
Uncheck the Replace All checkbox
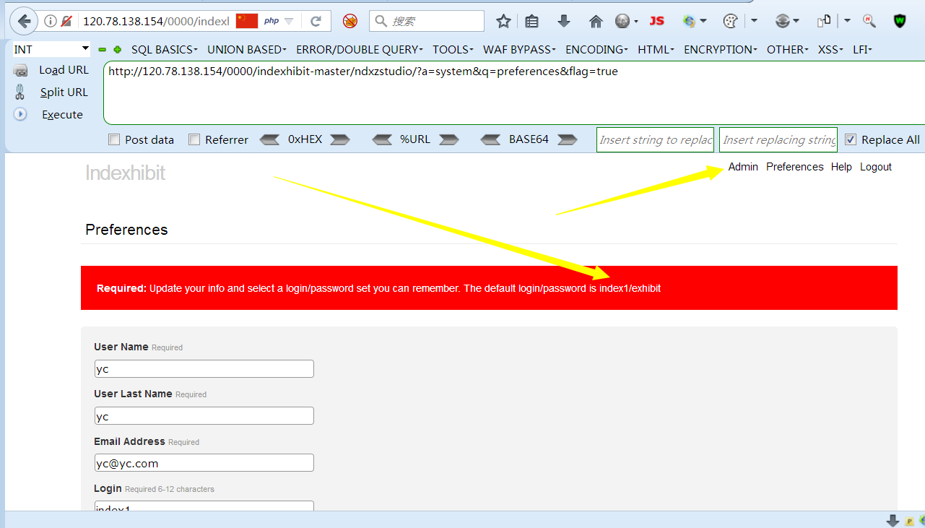[x=851, y=140]
